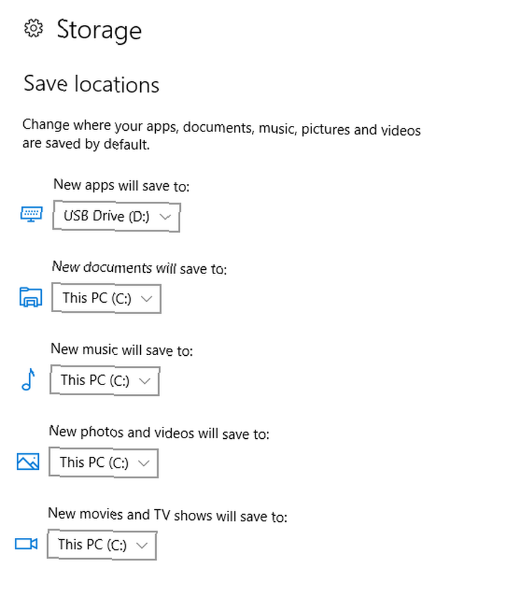Click the 'Change where your apps' description text
The image size is (521, 597).
point(221,135)
